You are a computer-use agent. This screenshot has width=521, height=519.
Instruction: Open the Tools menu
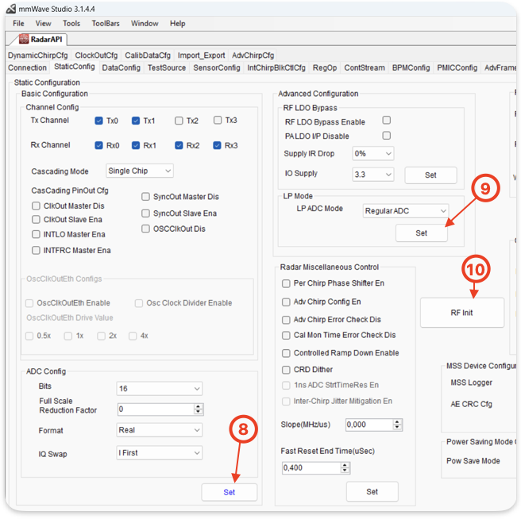pyautogui.click(x=71, y=24)
